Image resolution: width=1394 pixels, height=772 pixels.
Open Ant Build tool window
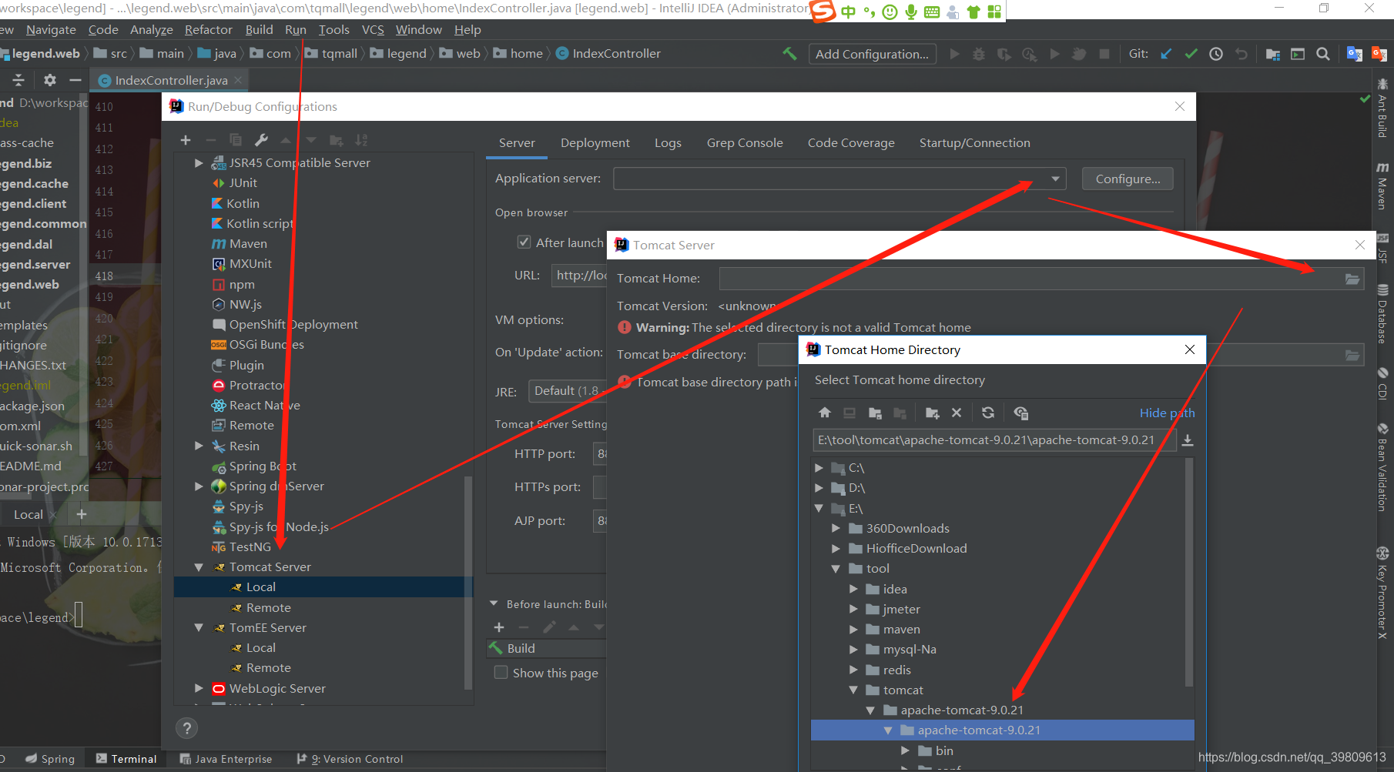[1382, 108]
